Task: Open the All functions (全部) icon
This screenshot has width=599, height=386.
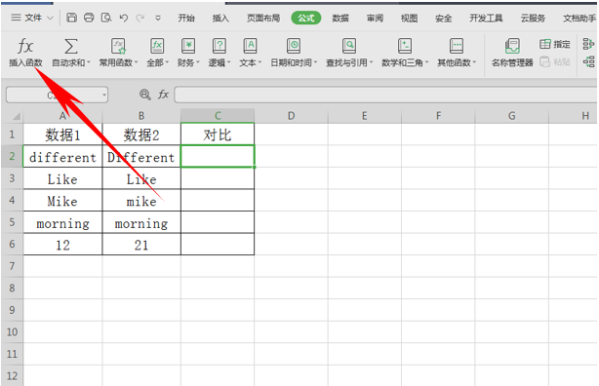Action: 157,46
